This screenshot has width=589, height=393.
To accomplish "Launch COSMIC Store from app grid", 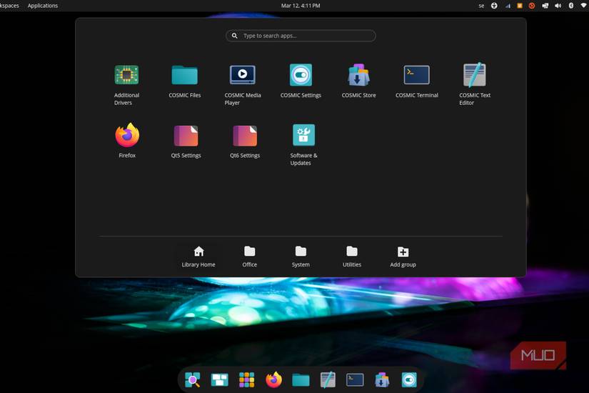I will pos(358,81).
